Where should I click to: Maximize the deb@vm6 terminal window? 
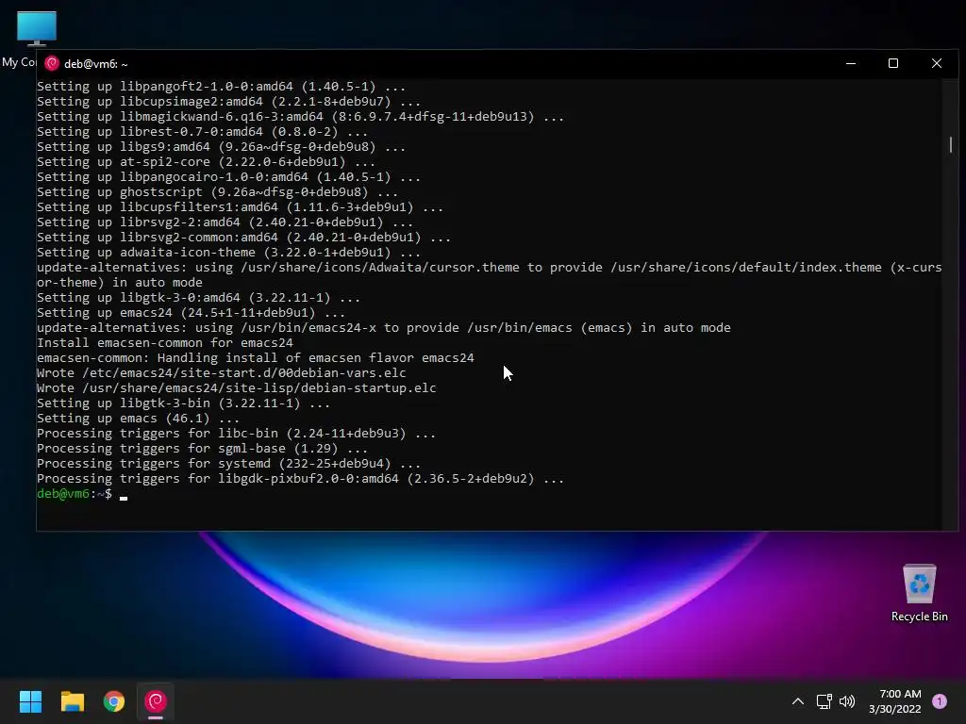tap(893, 63)
